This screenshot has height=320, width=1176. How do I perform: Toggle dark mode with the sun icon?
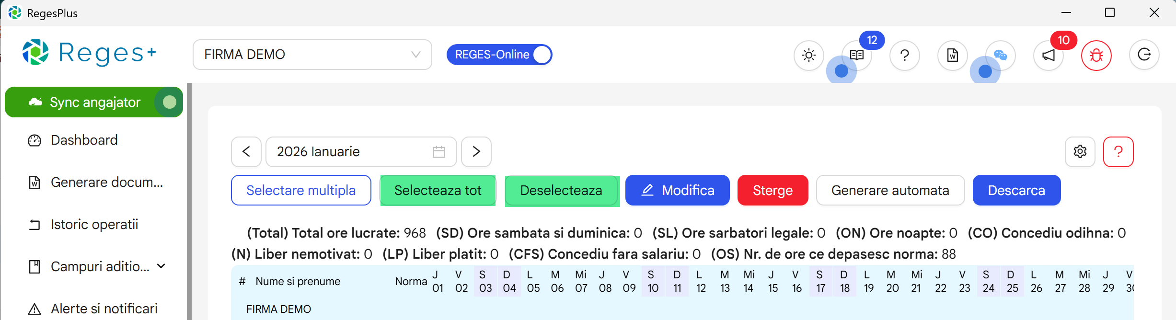pyautogui.click(x=809, y=56)
